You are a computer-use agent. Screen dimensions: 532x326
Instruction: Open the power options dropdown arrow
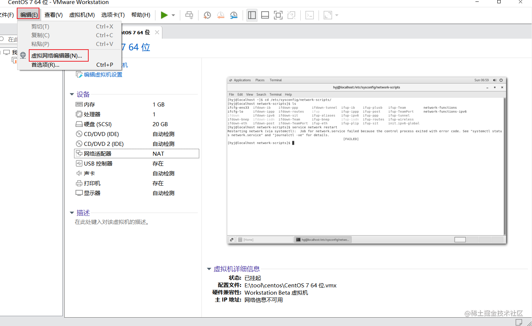(173, 15)
